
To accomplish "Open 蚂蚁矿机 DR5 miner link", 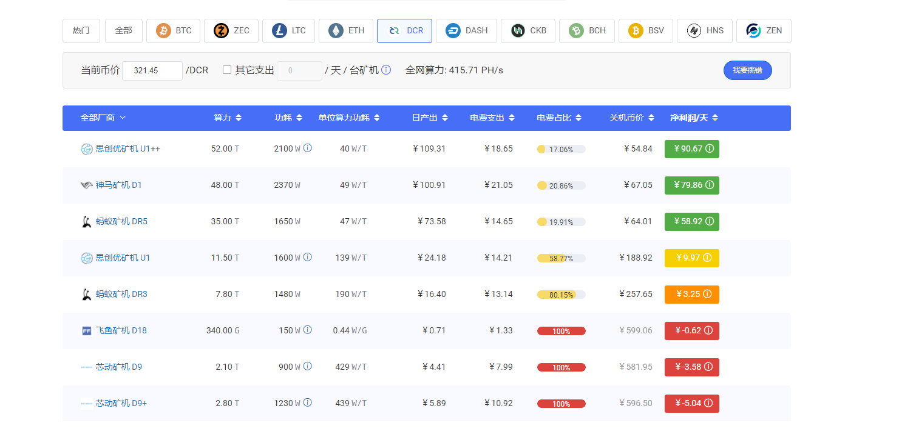I will click(121, 221).
